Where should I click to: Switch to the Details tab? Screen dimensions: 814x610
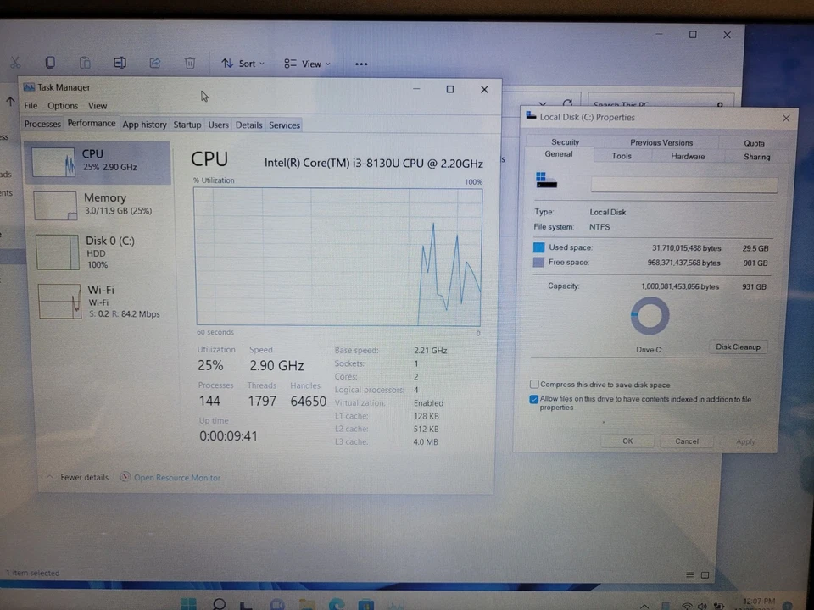248,125
